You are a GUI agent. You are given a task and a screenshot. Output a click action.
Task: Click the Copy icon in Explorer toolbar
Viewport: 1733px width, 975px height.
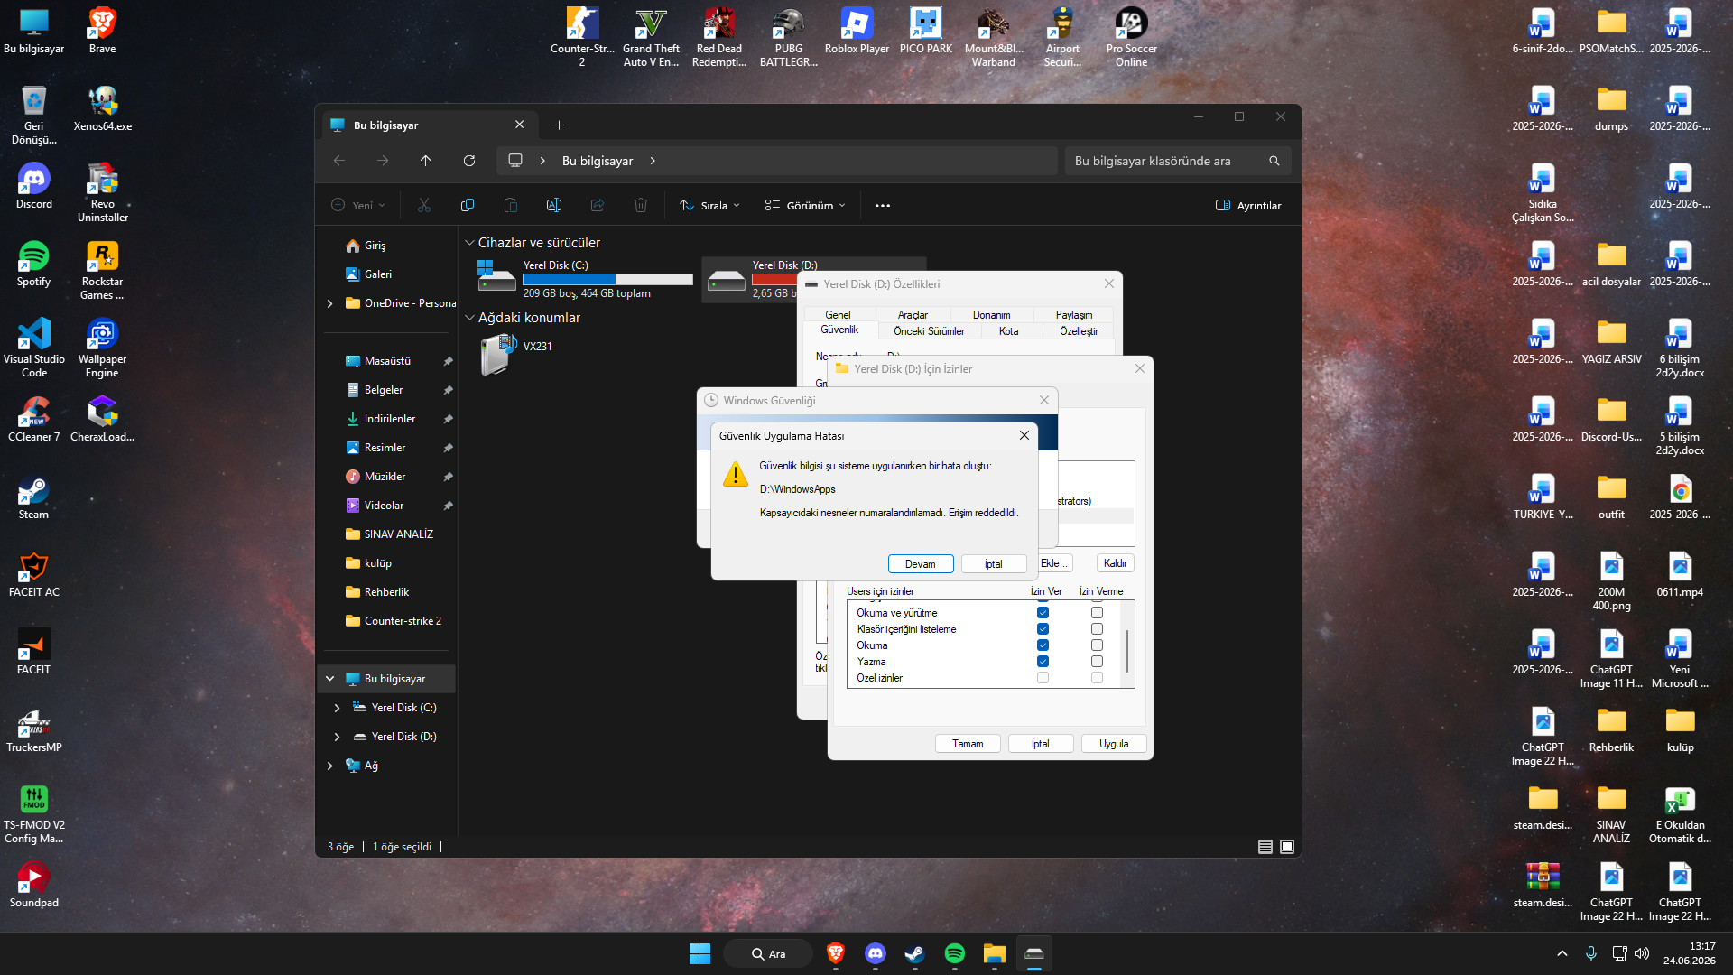click(x=468, y=206)
